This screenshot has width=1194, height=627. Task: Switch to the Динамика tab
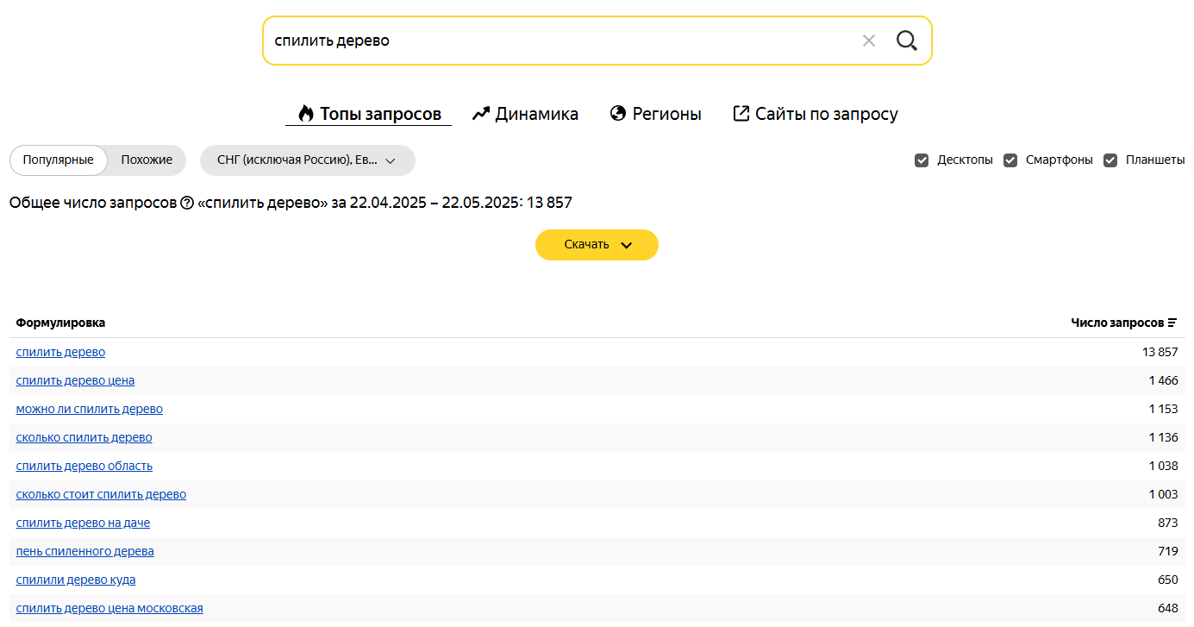525,114
